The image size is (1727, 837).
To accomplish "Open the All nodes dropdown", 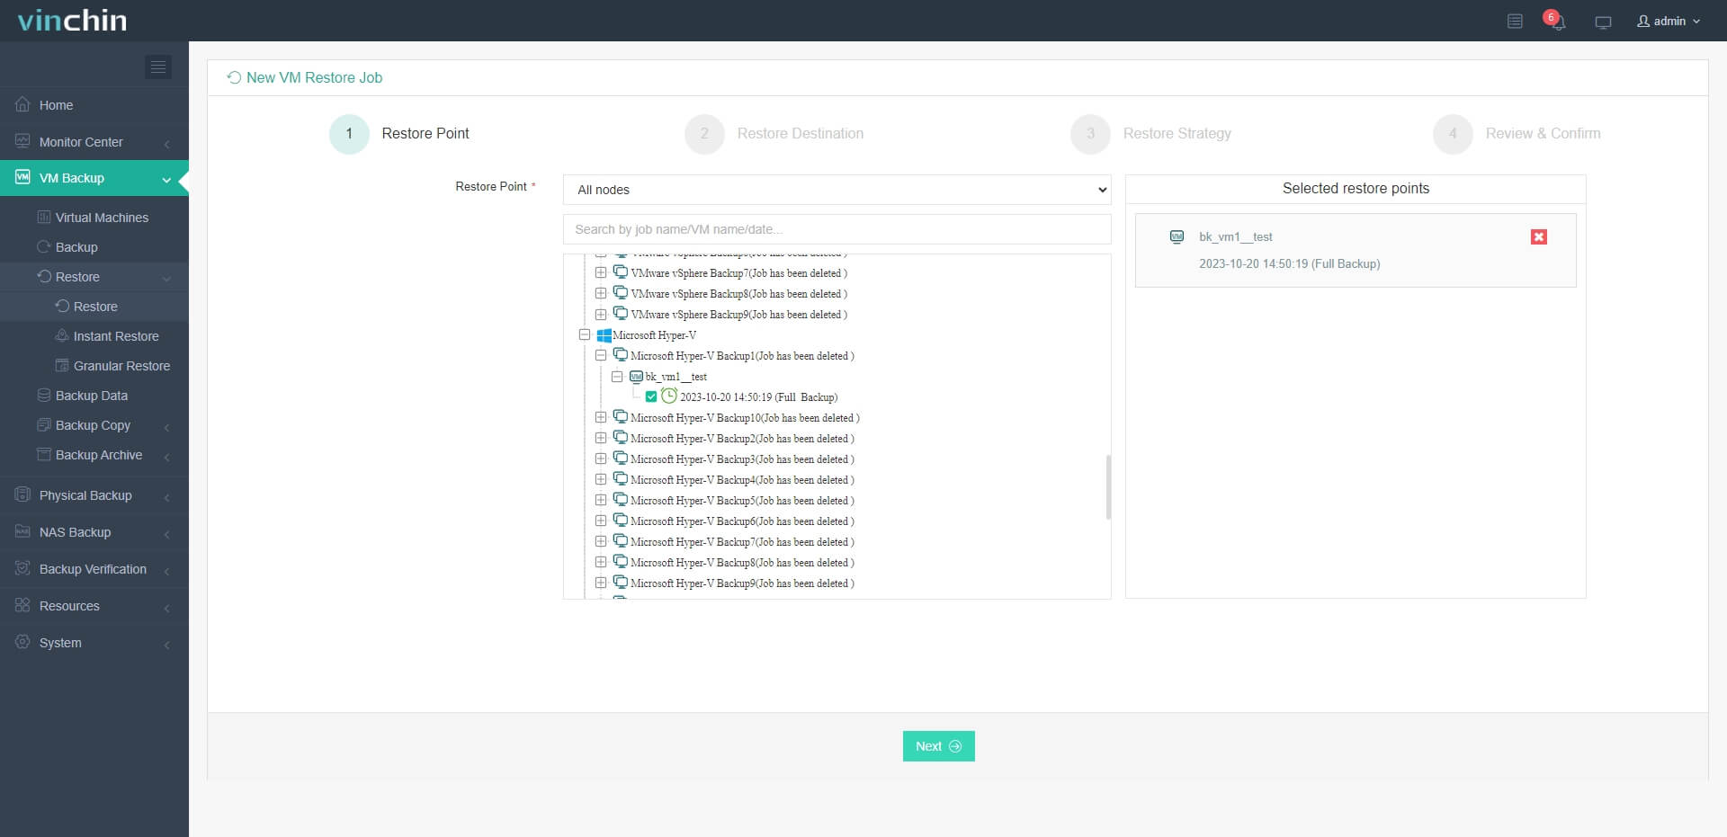I will click(x=836, y=190).
